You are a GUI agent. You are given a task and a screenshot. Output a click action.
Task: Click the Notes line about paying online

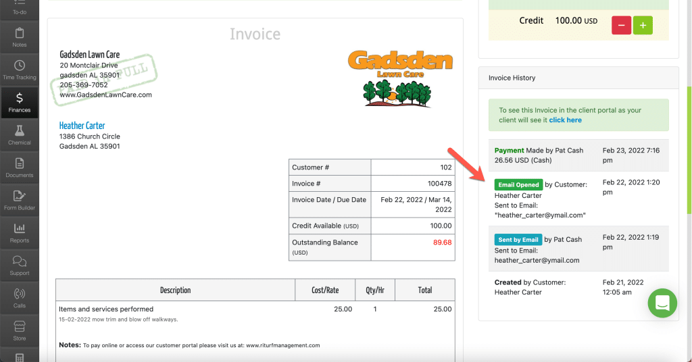189,345
